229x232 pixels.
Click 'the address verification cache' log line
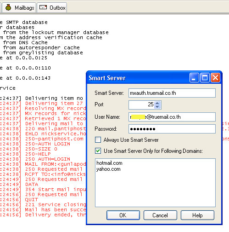click(x=54, y=38)
